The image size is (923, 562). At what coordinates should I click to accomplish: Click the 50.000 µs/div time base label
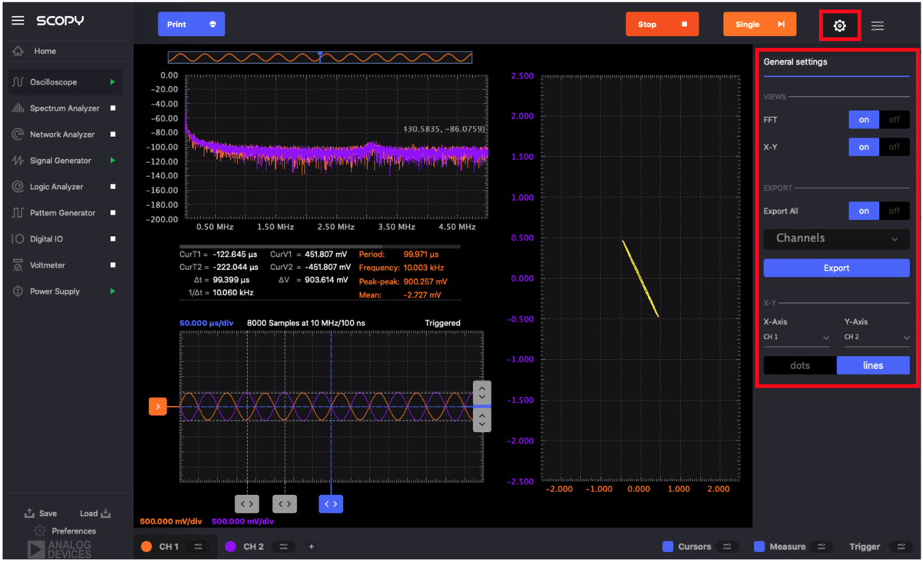206,324
